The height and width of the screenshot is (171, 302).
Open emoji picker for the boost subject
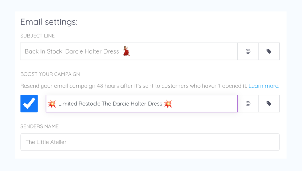pos(248,104)
